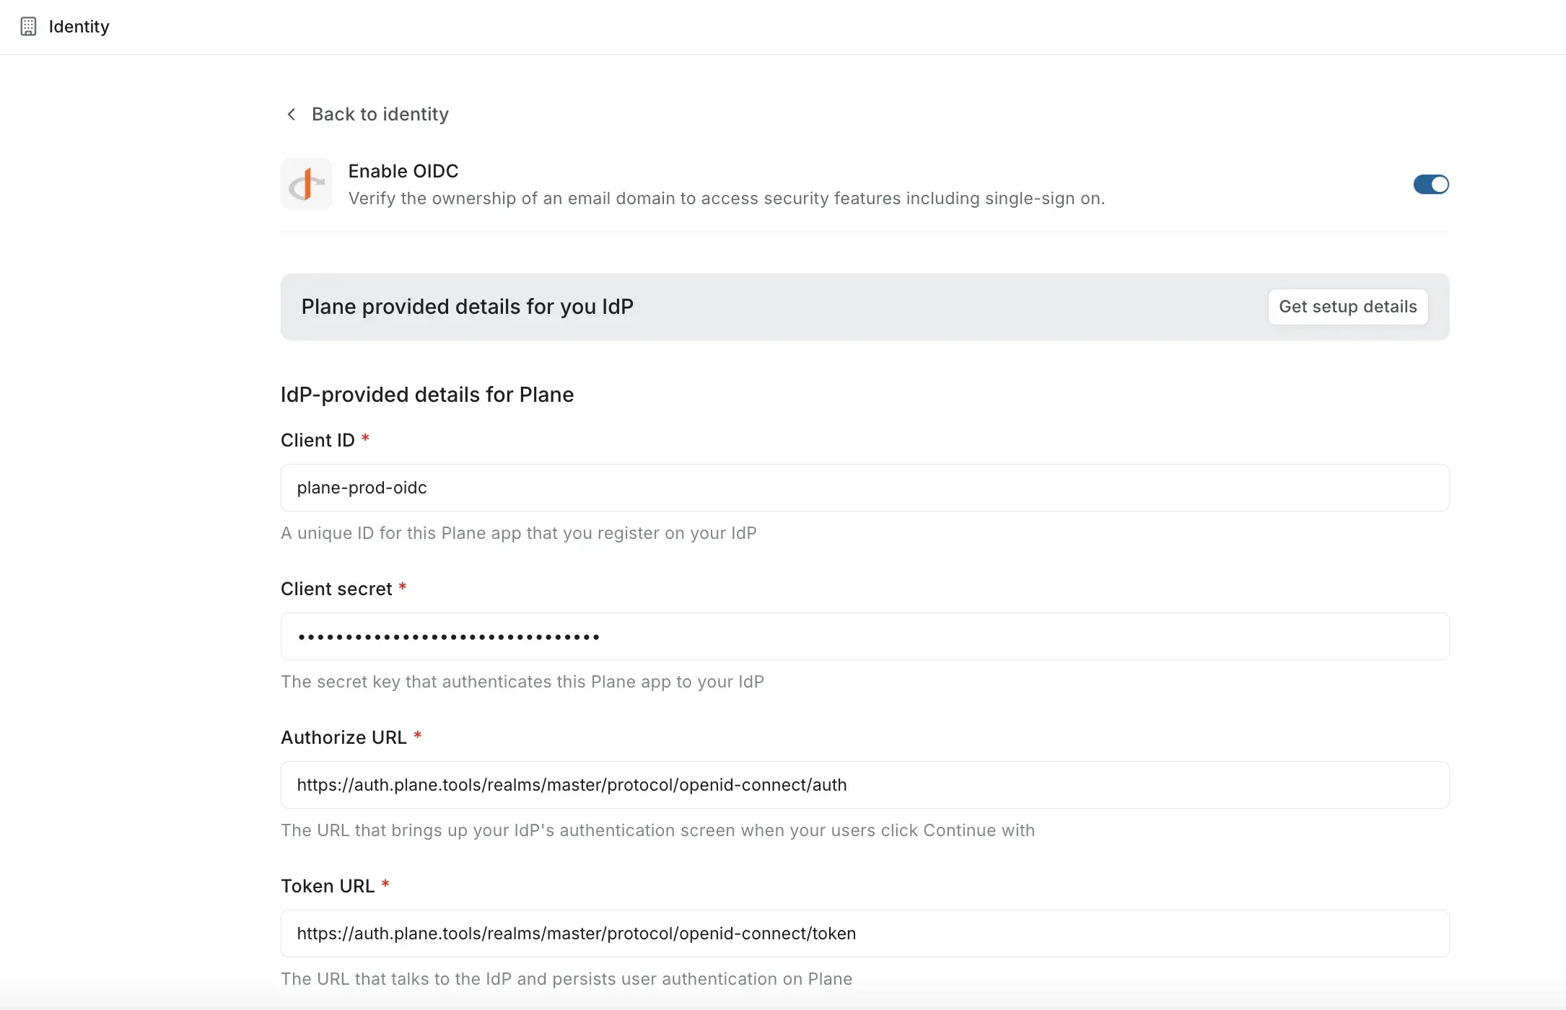
Task: Click the Token URL label
Action: [x=327, y=885]
